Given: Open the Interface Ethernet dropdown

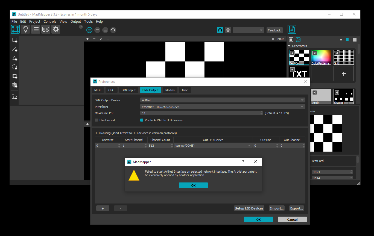Looking at the screenshot, I should pyautogui.click(x=223, y=107).
